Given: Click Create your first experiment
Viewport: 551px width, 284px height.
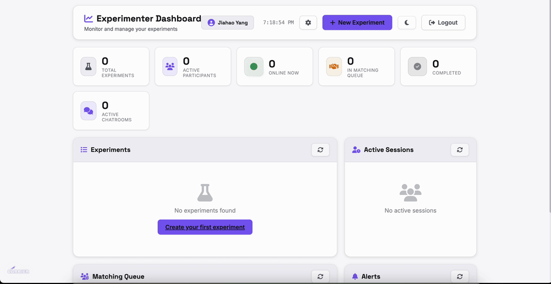Looking at the screenshot, I should coord(205,227).
